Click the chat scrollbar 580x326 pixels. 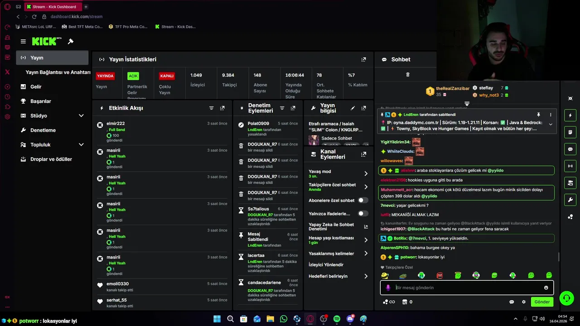pyautogui.click(x=558, y=257)
